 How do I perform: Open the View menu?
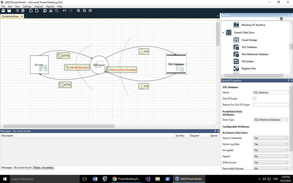click(17, 6)
